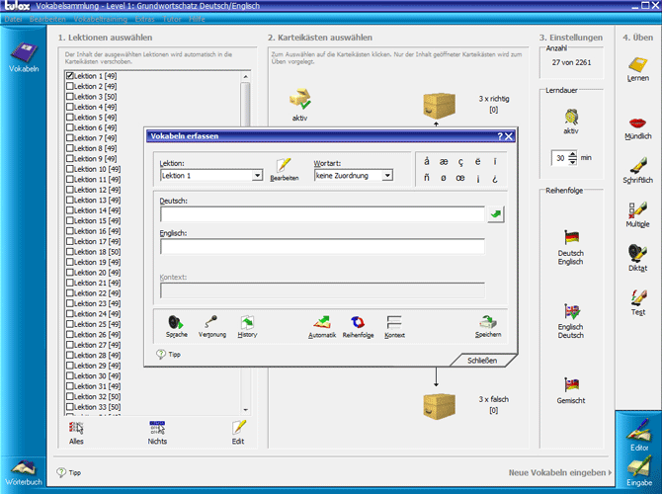The height and width of the screenshot is (494, 662).
Task: Check Lektion 2 checkbox
Action: 70,86
